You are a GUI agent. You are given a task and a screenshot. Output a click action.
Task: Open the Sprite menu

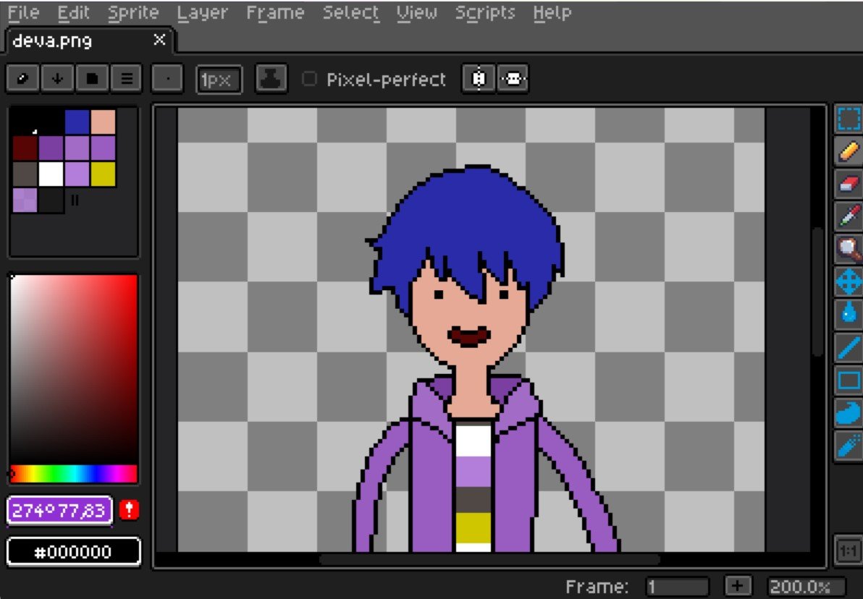click(x=132, y=12)
